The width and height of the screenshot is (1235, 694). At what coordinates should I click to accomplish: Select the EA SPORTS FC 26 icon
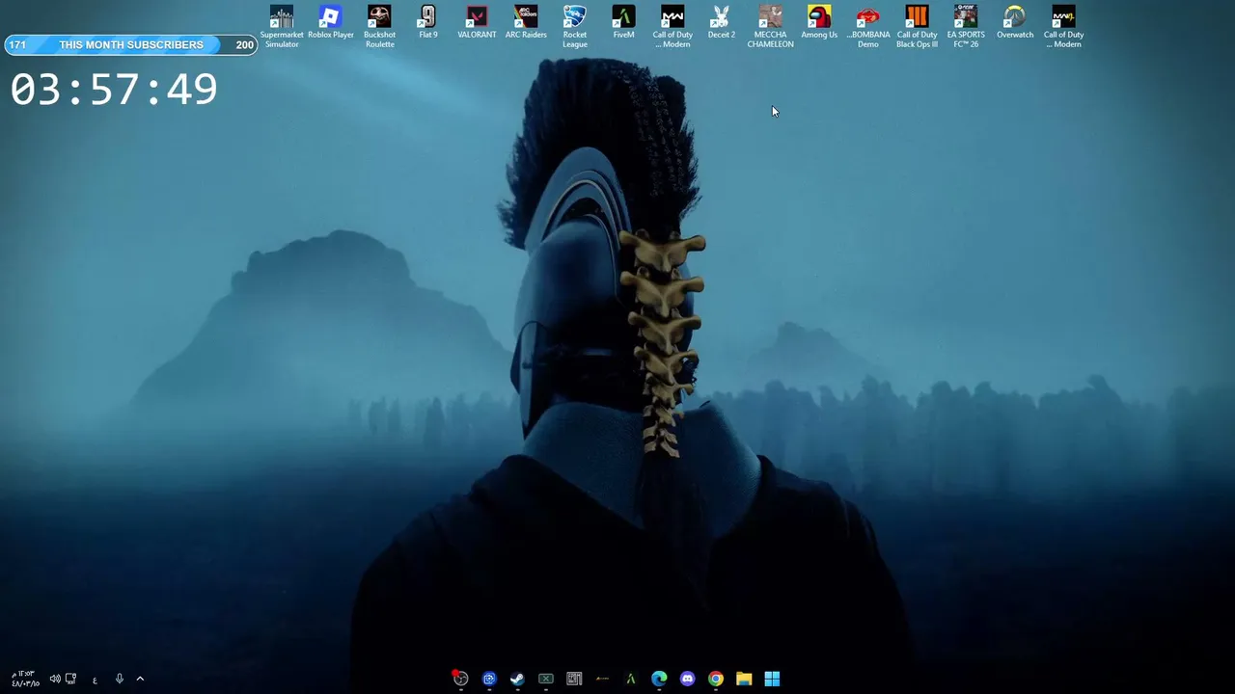tap(966, 26)
